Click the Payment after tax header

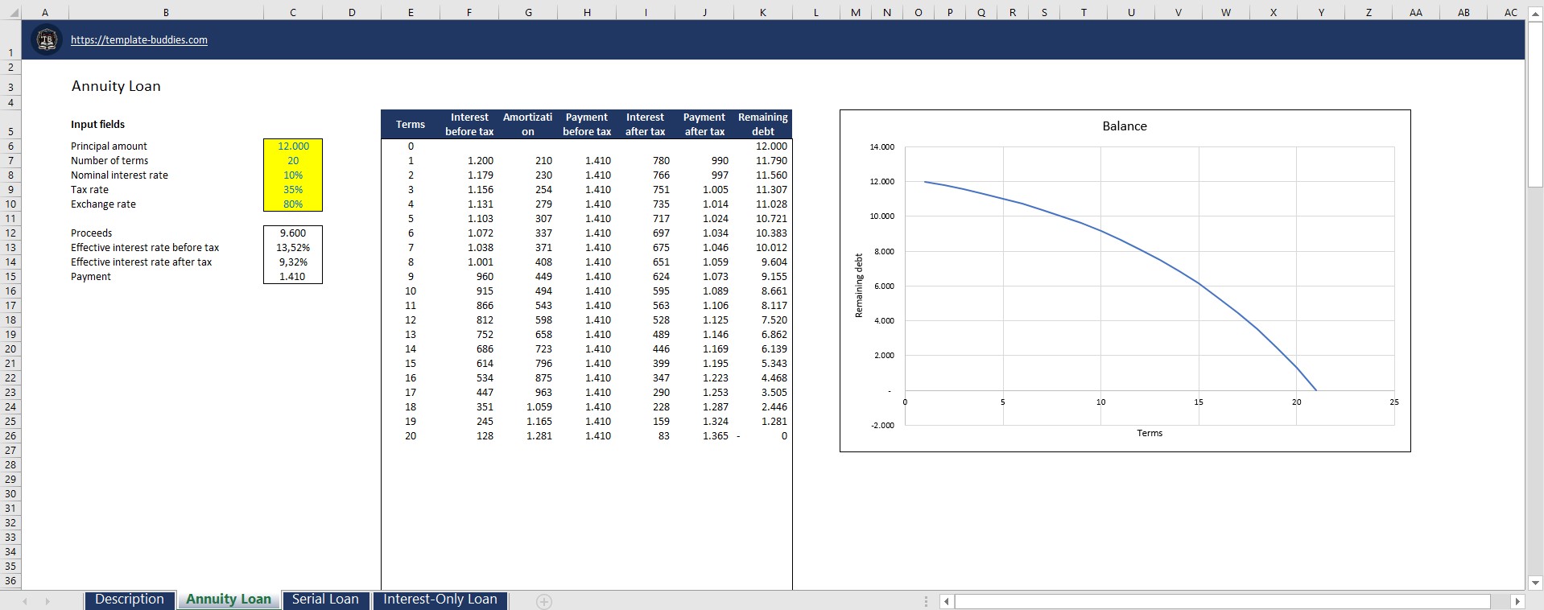tap(704, 125)
